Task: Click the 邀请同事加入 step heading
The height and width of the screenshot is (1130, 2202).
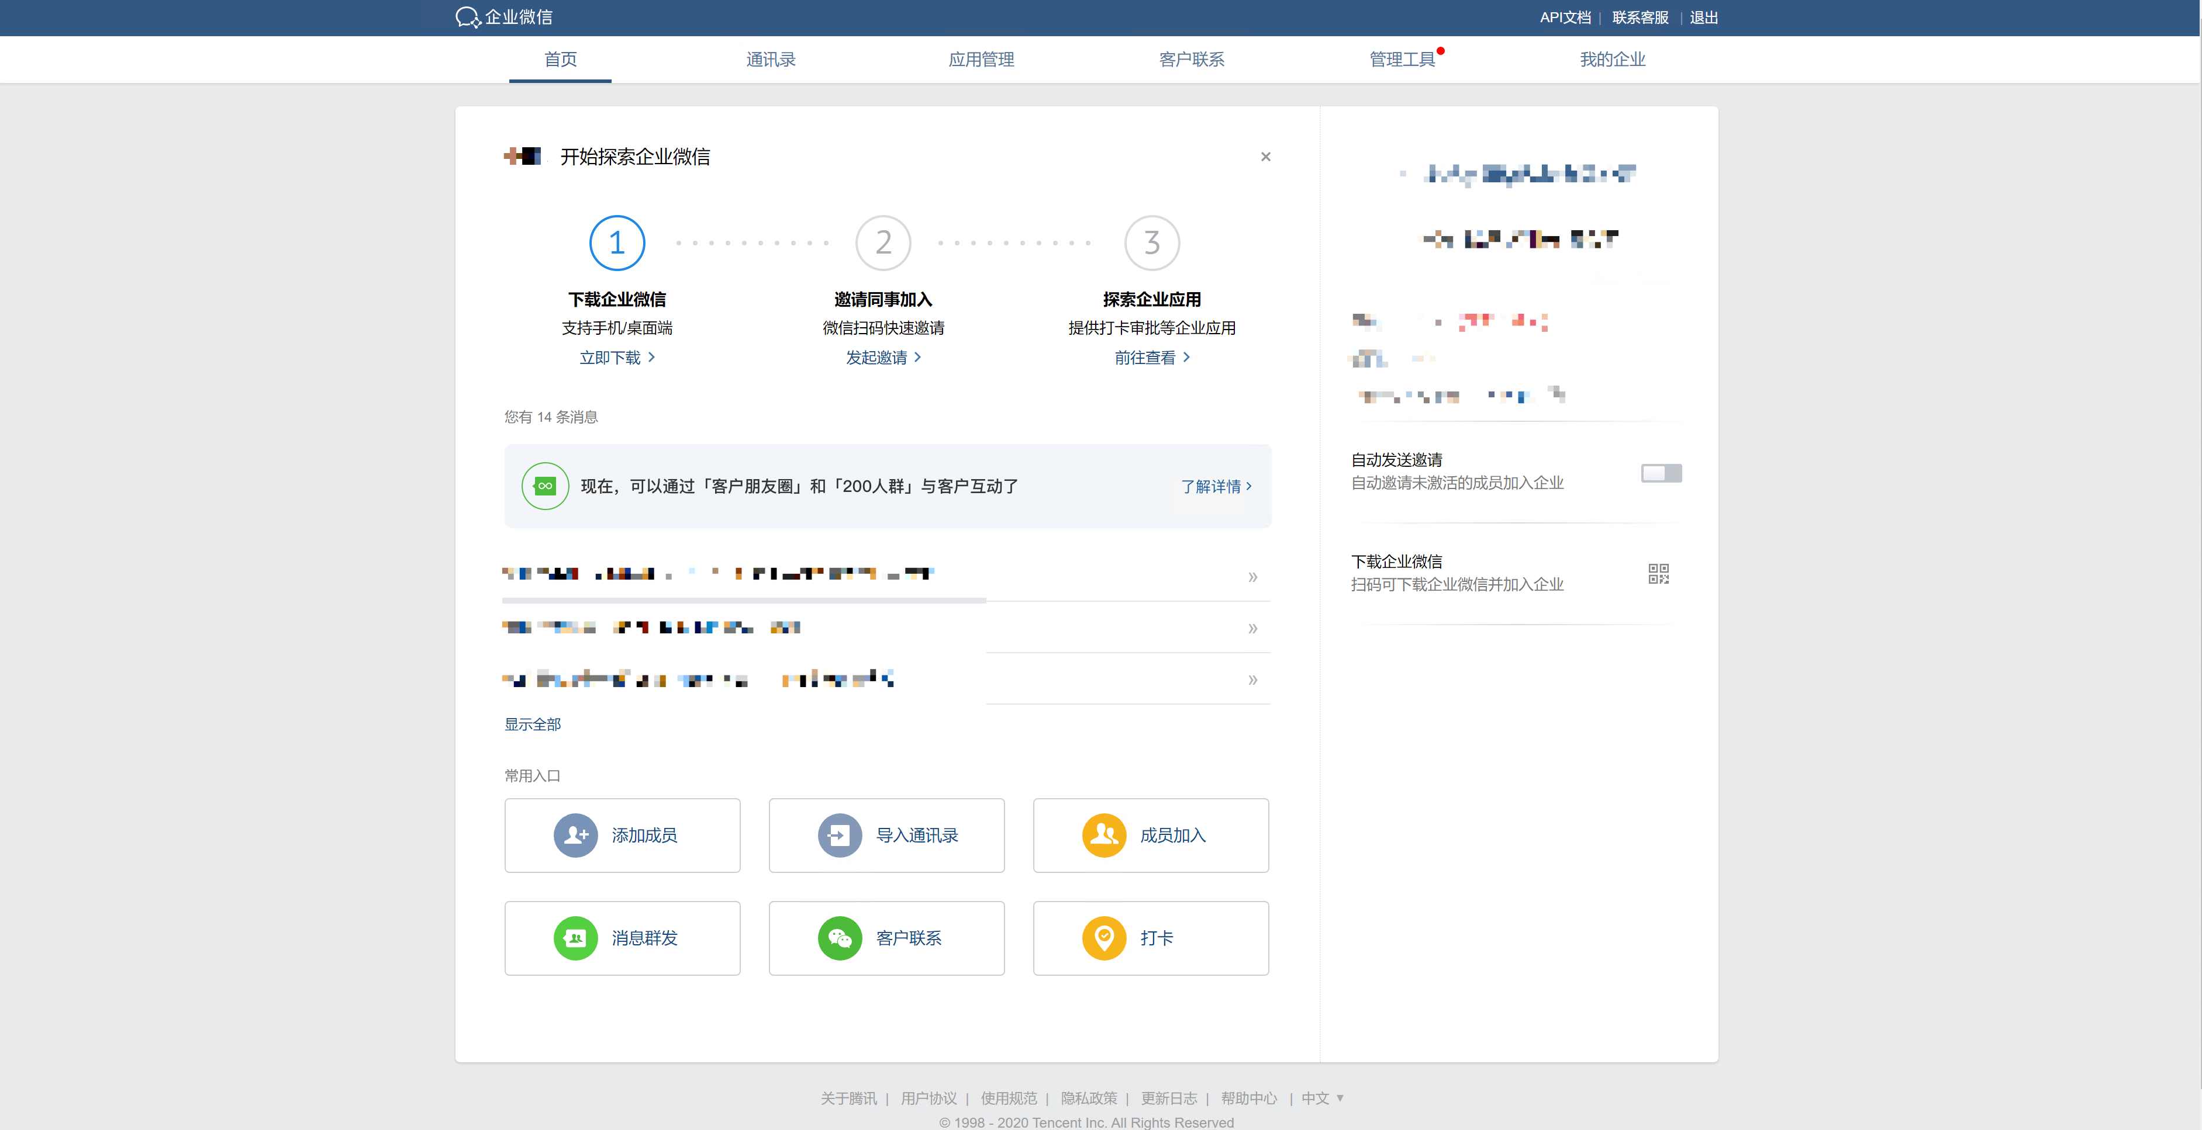Action: point(883,299)
